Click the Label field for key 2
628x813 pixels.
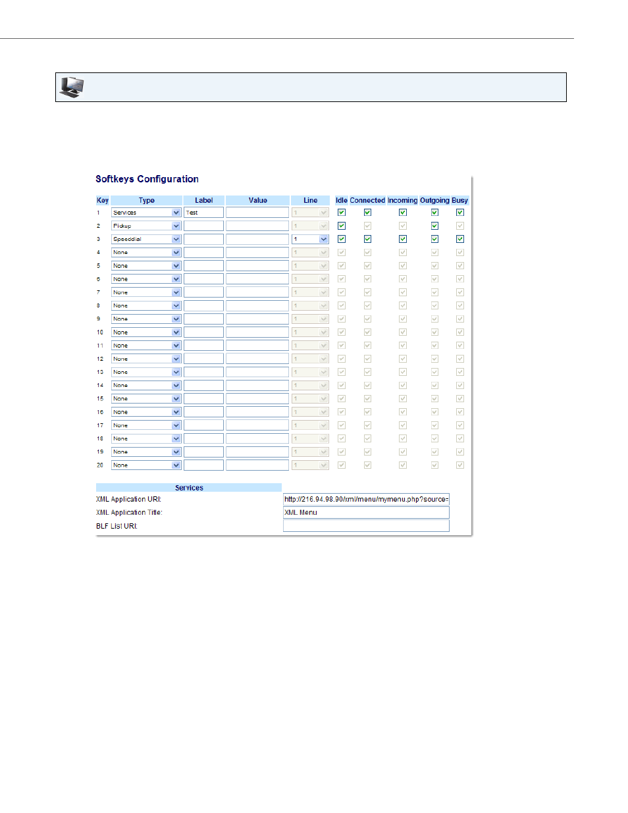point(203,226)
